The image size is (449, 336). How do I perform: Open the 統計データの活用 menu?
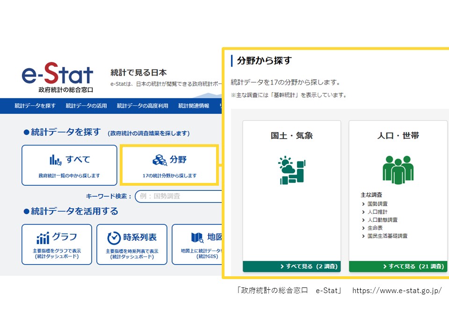[x=86, y=106]
